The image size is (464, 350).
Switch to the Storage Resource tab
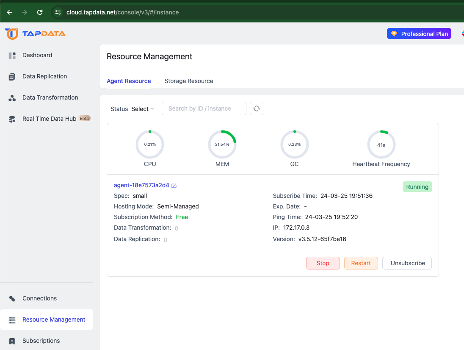[189, 81]
